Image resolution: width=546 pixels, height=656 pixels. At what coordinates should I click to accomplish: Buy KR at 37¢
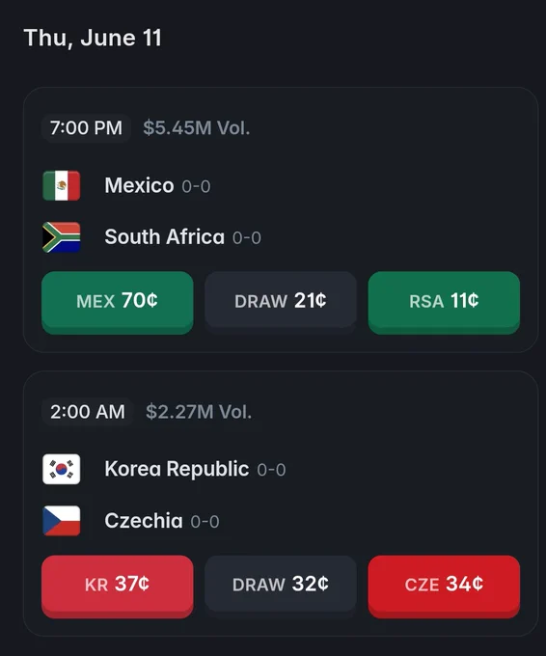117,587
